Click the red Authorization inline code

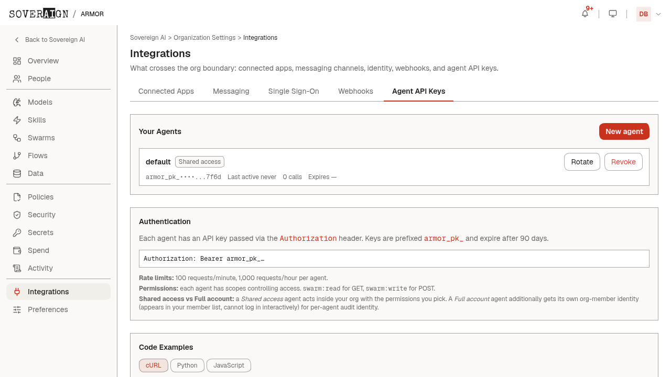[x=308, y=238]
